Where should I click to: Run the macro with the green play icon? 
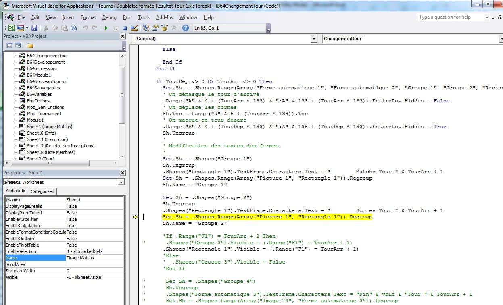[106, 28]
